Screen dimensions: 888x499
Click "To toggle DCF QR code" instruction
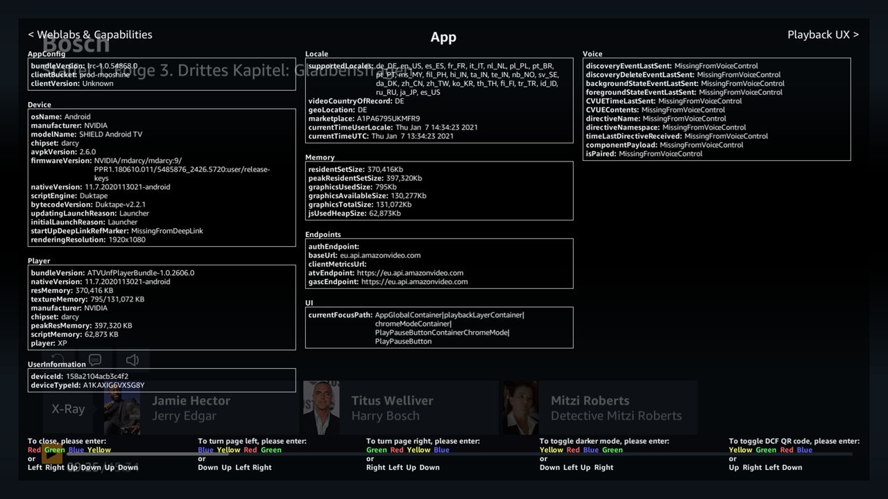click(794, 441)
